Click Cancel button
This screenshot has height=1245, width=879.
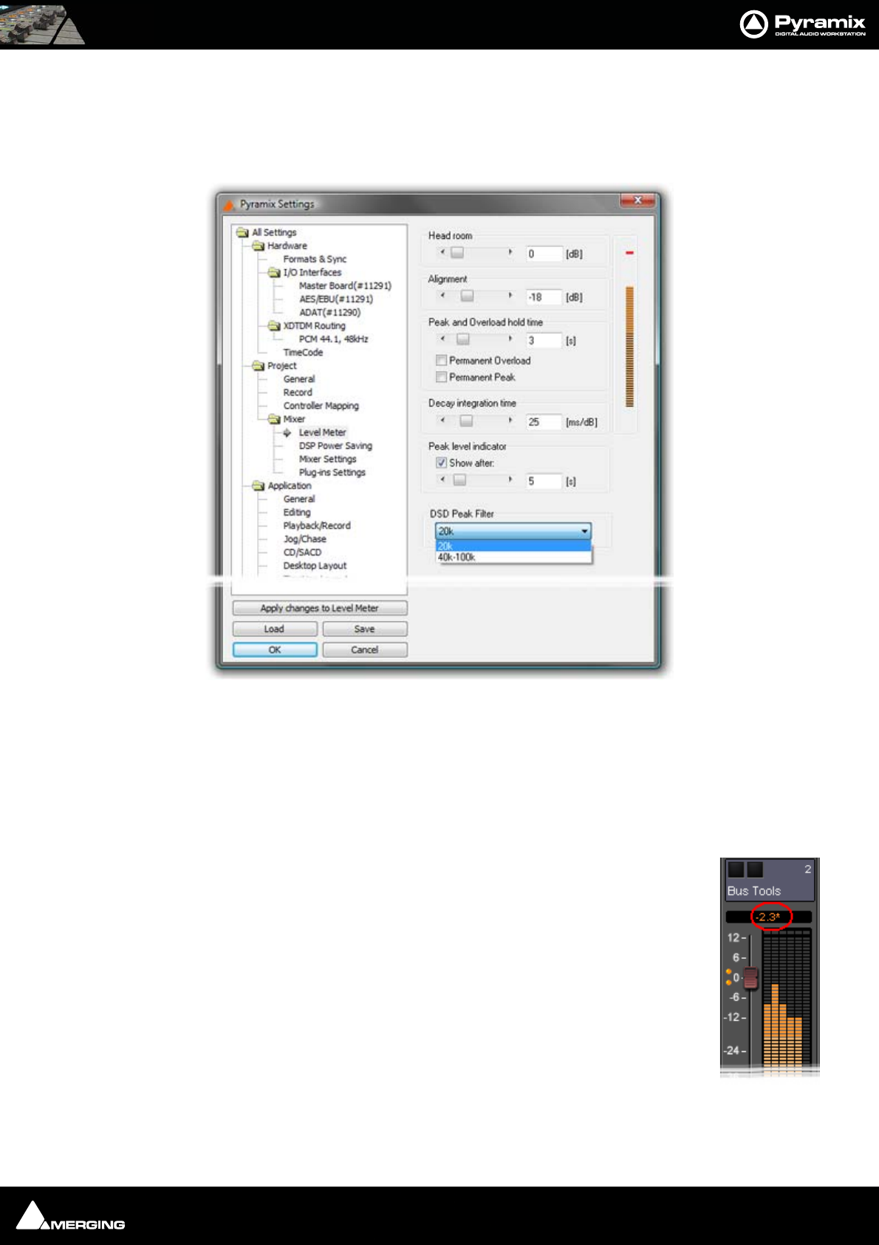tap(365, 649)
